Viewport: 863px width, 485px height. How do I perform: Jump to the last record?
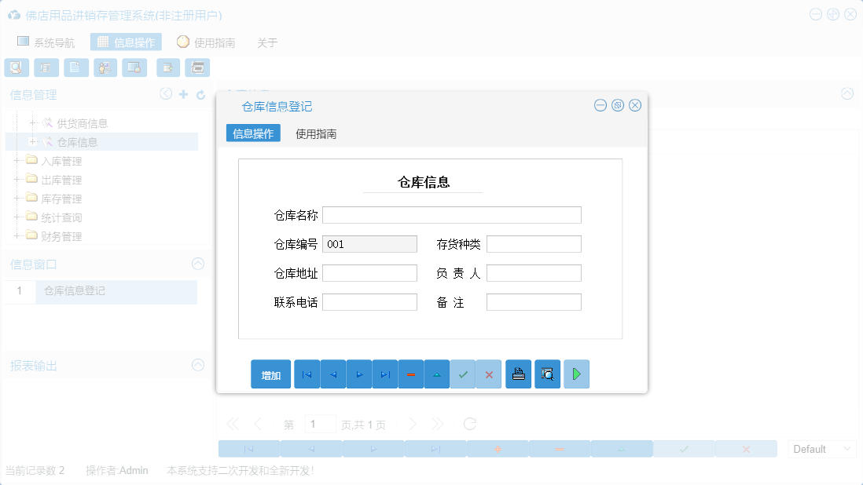click(385, 374)
